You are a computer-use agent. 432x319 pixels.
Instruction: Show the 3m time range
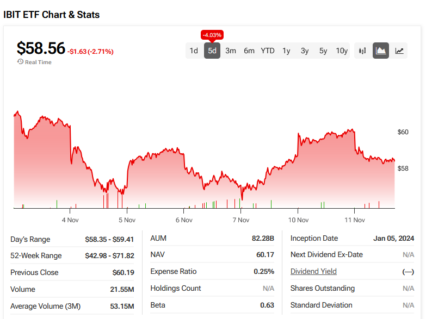(231, 51)
